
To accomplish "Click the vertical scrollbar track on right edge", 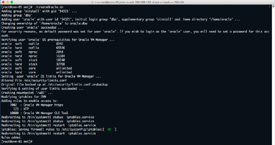I will point(273,69).
